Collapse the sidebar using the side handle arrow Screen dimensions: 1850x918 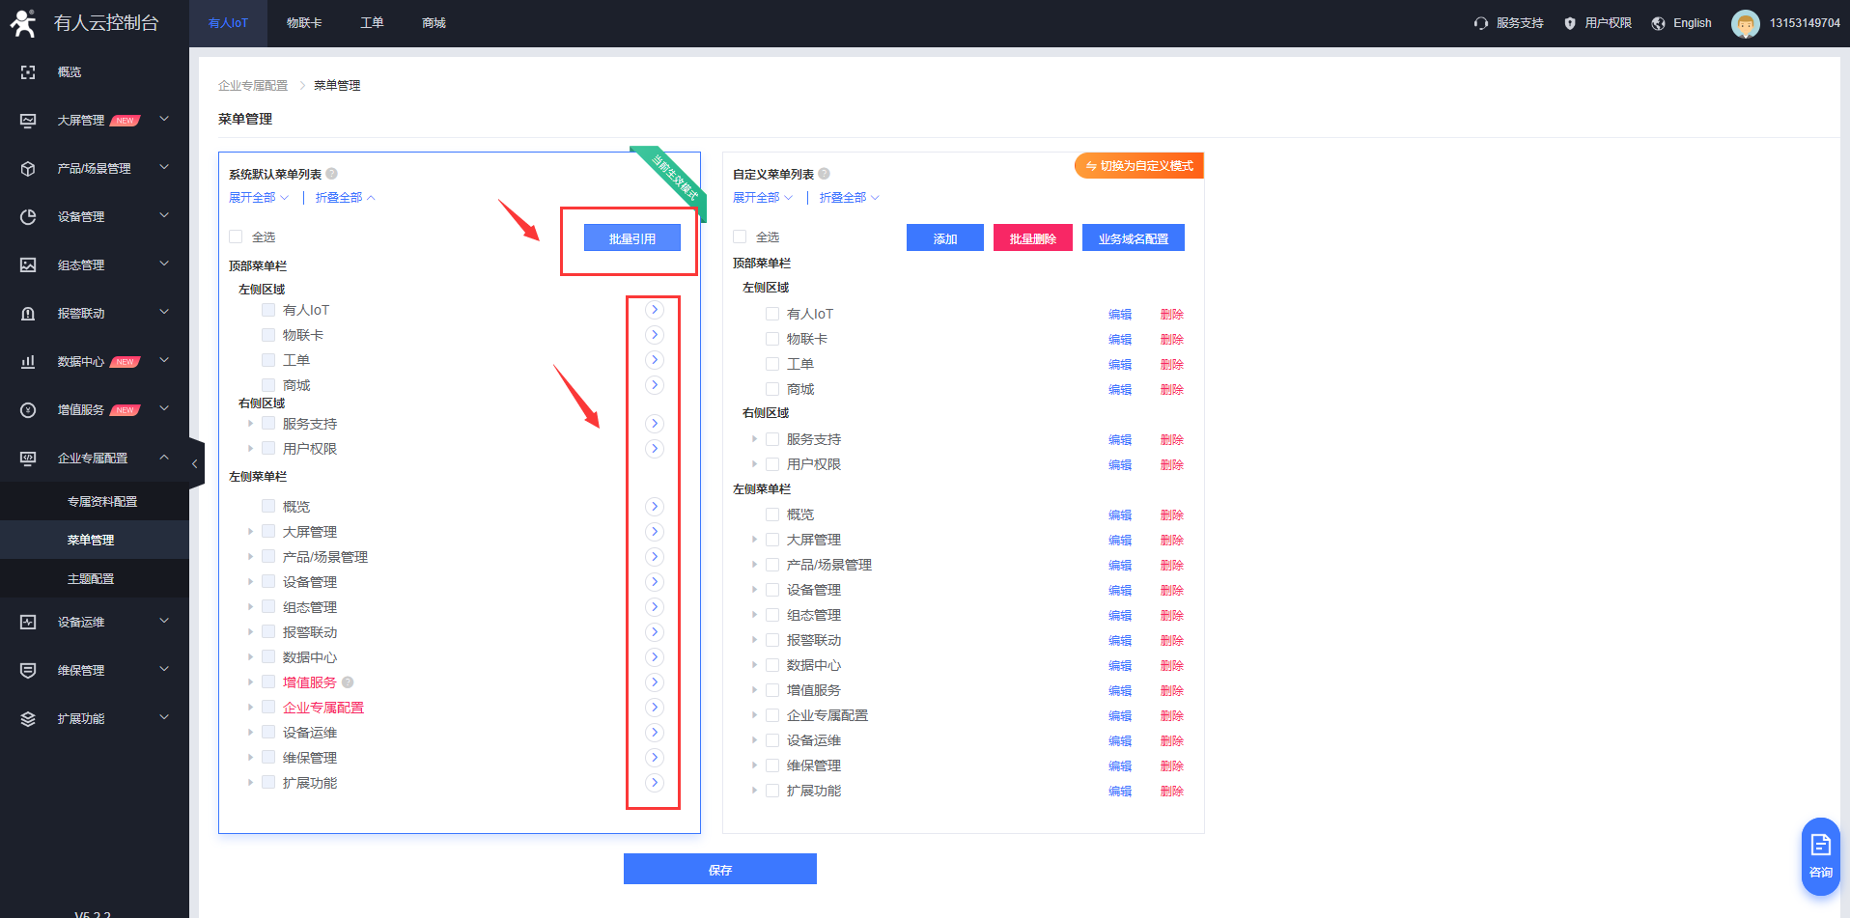tap(195, 464)
